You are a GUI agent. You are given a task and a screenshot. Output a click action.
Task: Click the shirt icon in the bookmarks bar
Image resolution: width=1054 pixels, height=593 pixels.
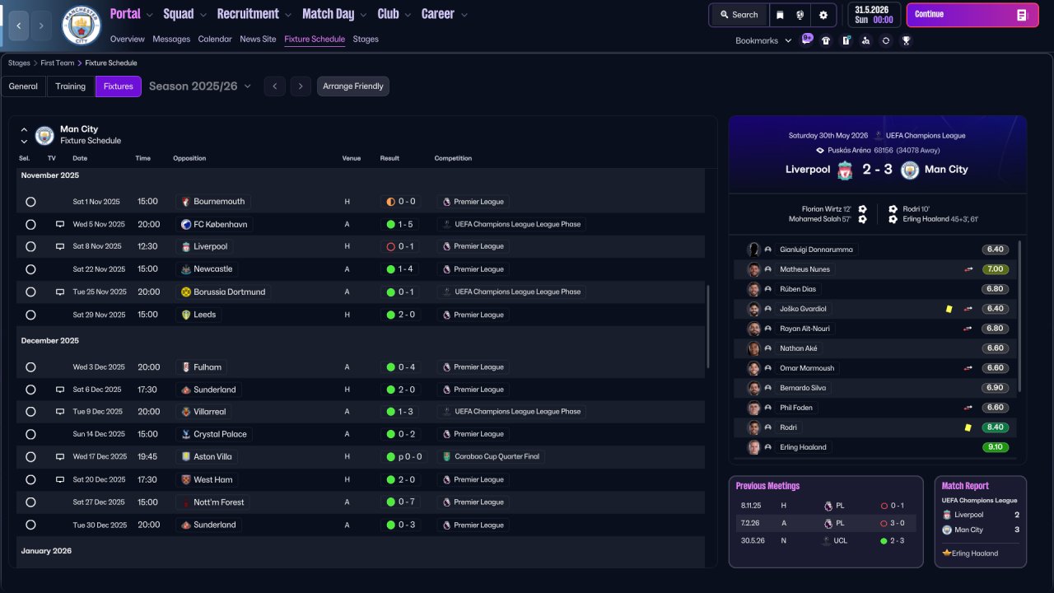(x=826, y=40)
